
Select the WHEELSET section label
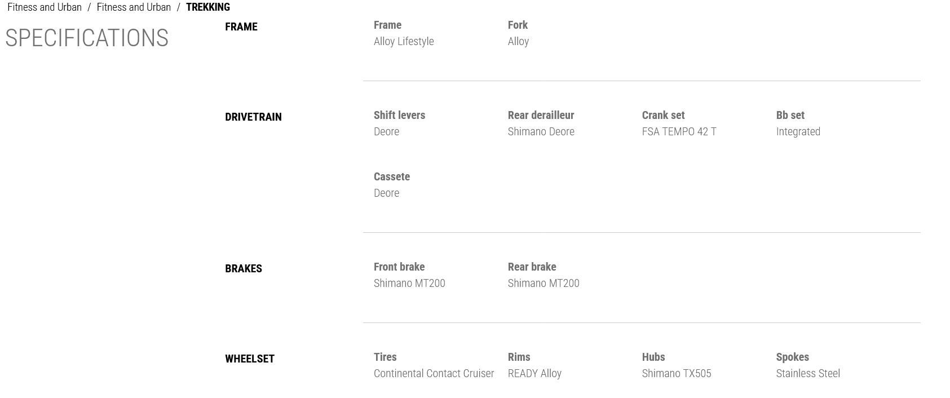(249, 359)
